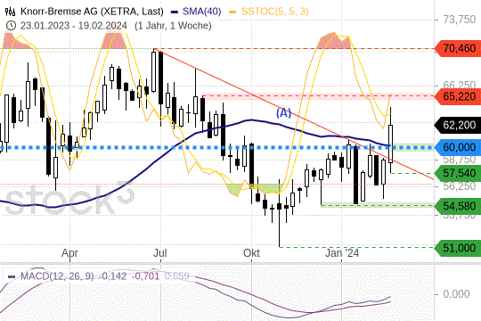
Task: Click the green 57,540 support price label
Action: click(458, 173)
